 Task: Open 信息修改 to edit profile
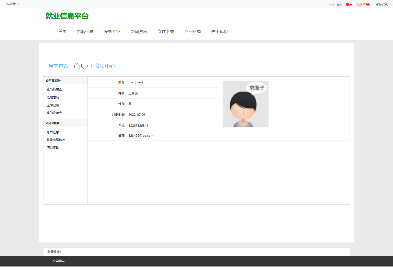tap(52, 147)
